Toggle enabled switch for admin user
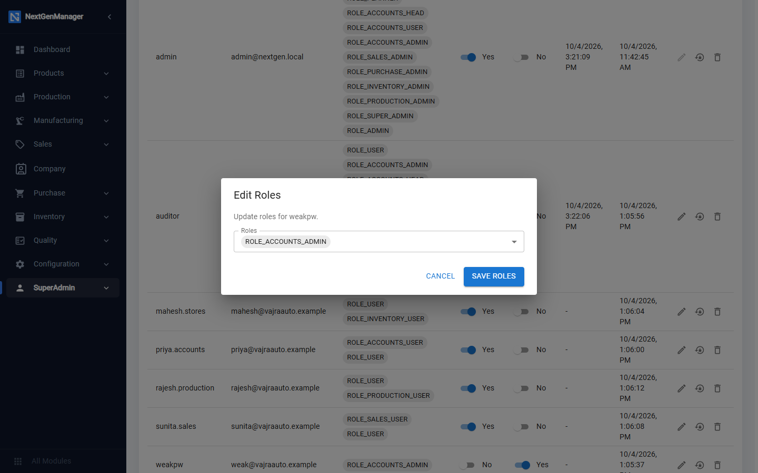758x473 pixels. tap(468, 57)
